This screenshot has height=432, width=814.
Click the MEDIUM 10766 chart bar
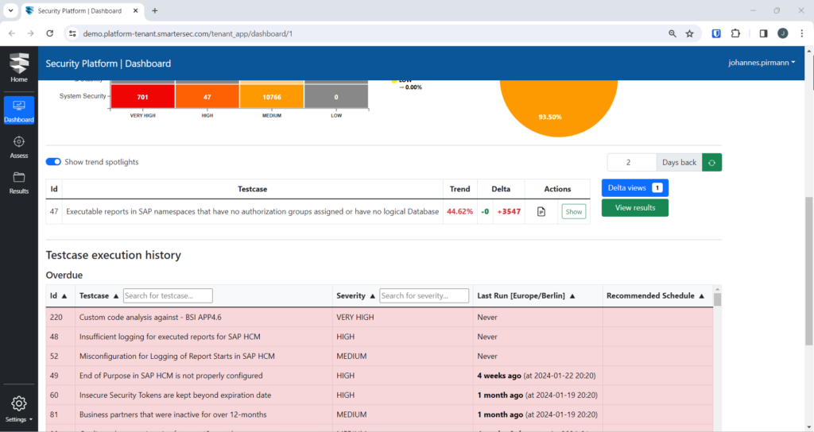click(x=272, y=97)
